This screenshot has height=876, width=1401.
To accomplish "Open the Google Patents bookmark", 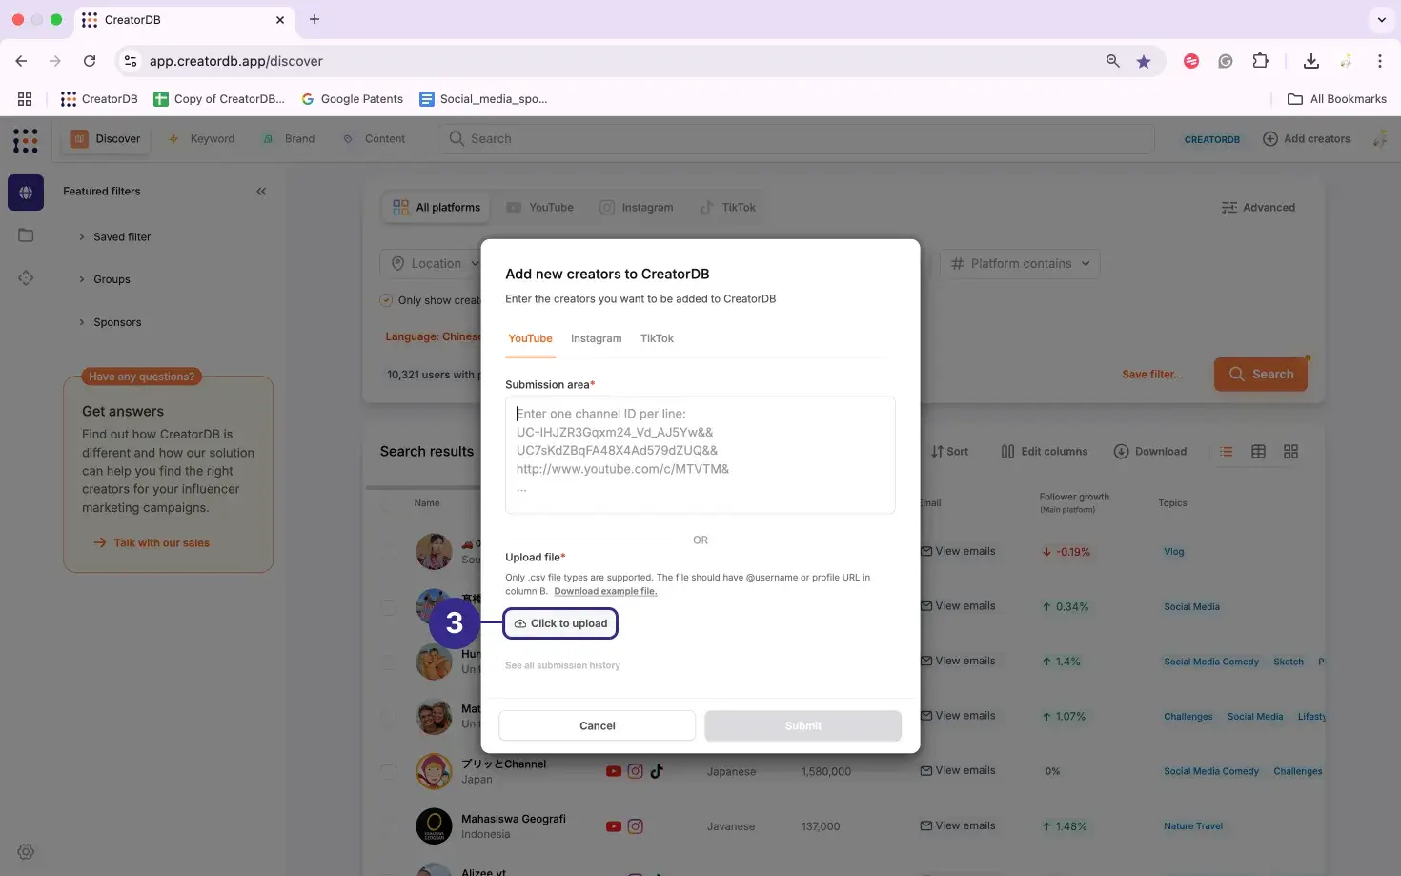I will 352,99.
